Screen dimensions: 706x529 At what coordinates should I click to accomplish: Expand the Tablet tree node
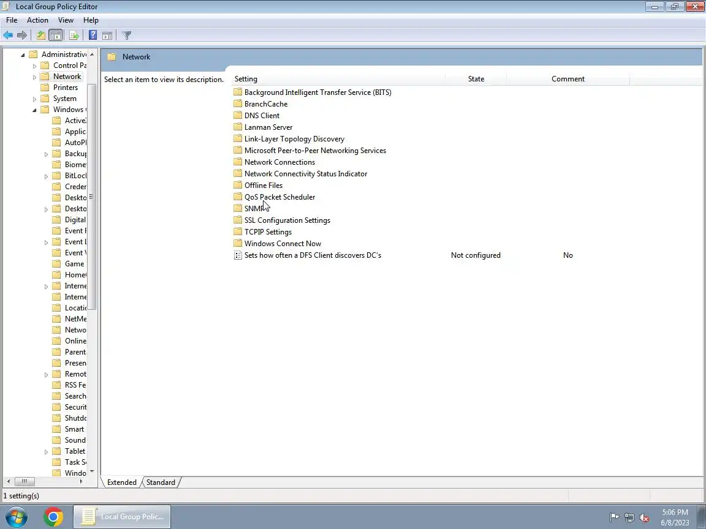[46, 452]
